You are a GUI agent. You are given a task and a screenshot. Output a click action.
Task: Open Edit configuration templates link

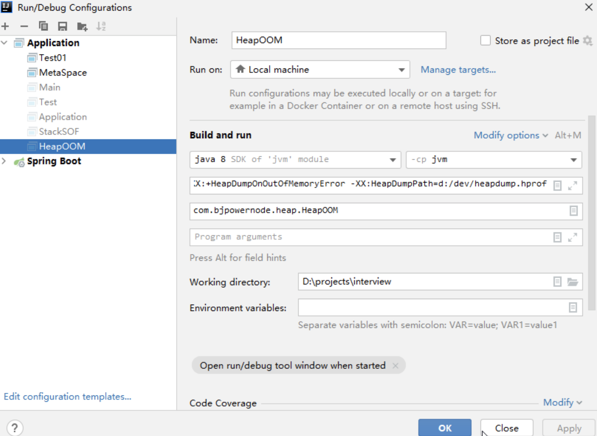(x=68, y=396)
